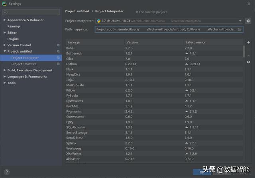This screenshot has width=255, height=178.
Task: Click the plus icon to install package
Action: point(249,43)
